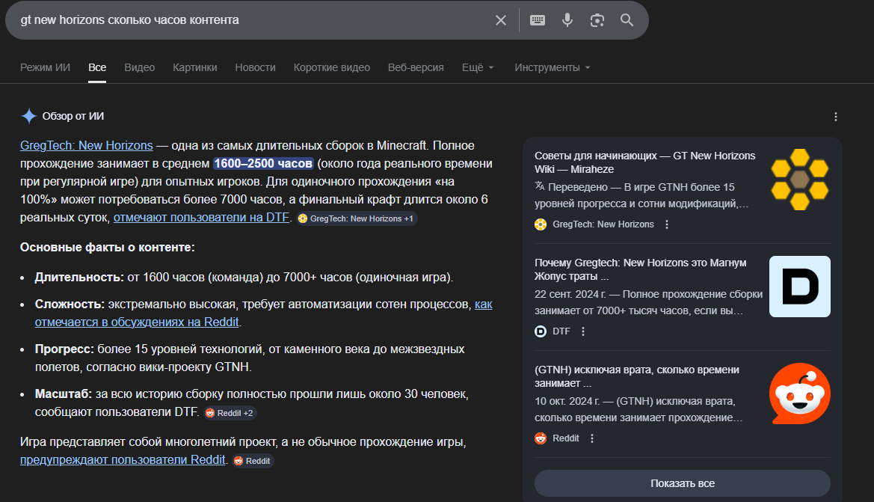Open AI overview three-dot options menu
Screen dimensions: 874x502
click(x=836, y=117)
